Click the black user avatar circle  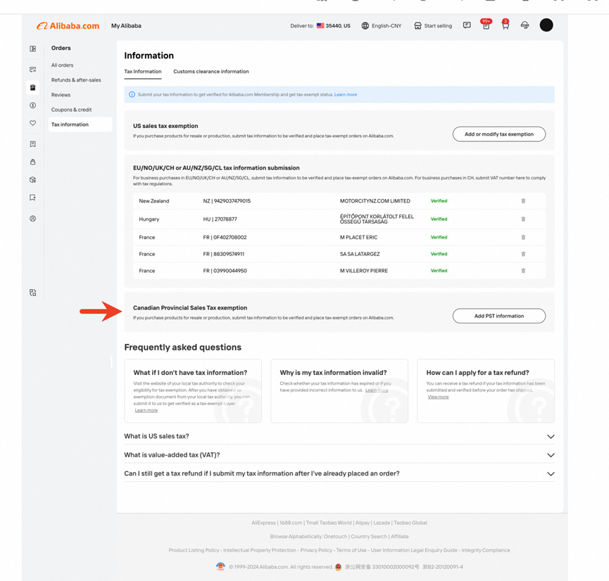(546, 25)
